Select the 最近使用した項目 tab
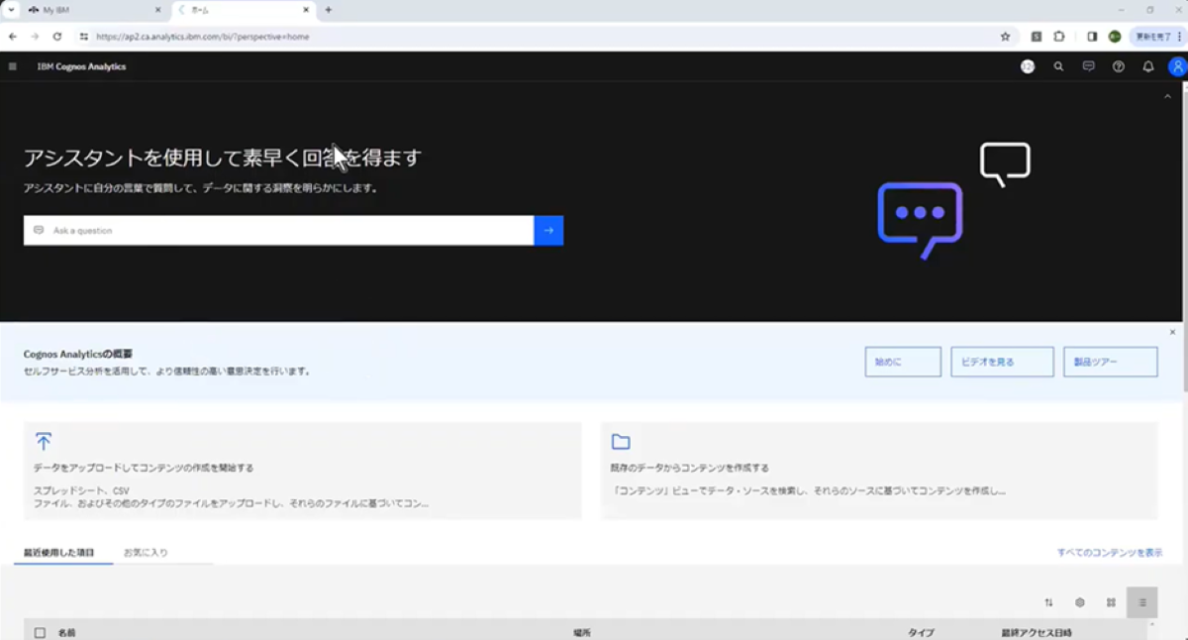Image resolution: width=1188 pixels, height=640 pixels. [59, 552]
